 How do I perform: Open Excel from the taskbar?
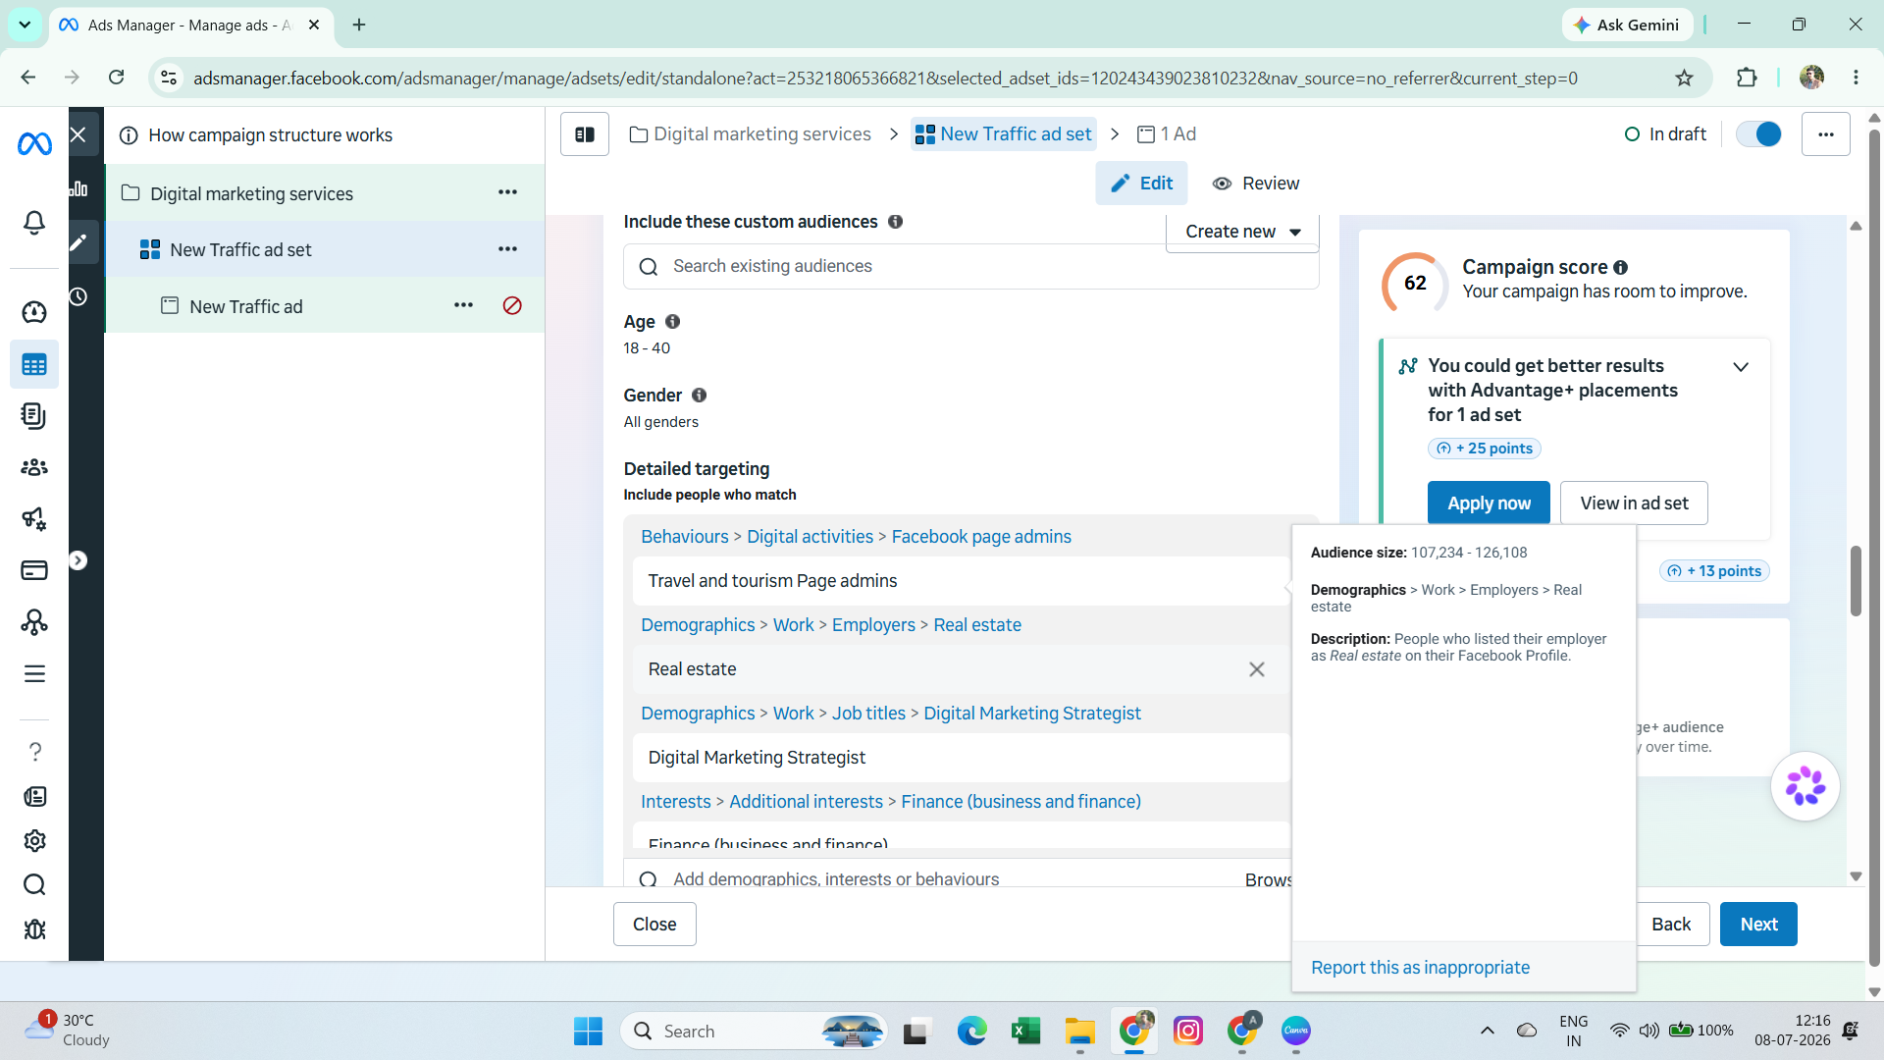pyautogui.click(x=1025, y=1032)
